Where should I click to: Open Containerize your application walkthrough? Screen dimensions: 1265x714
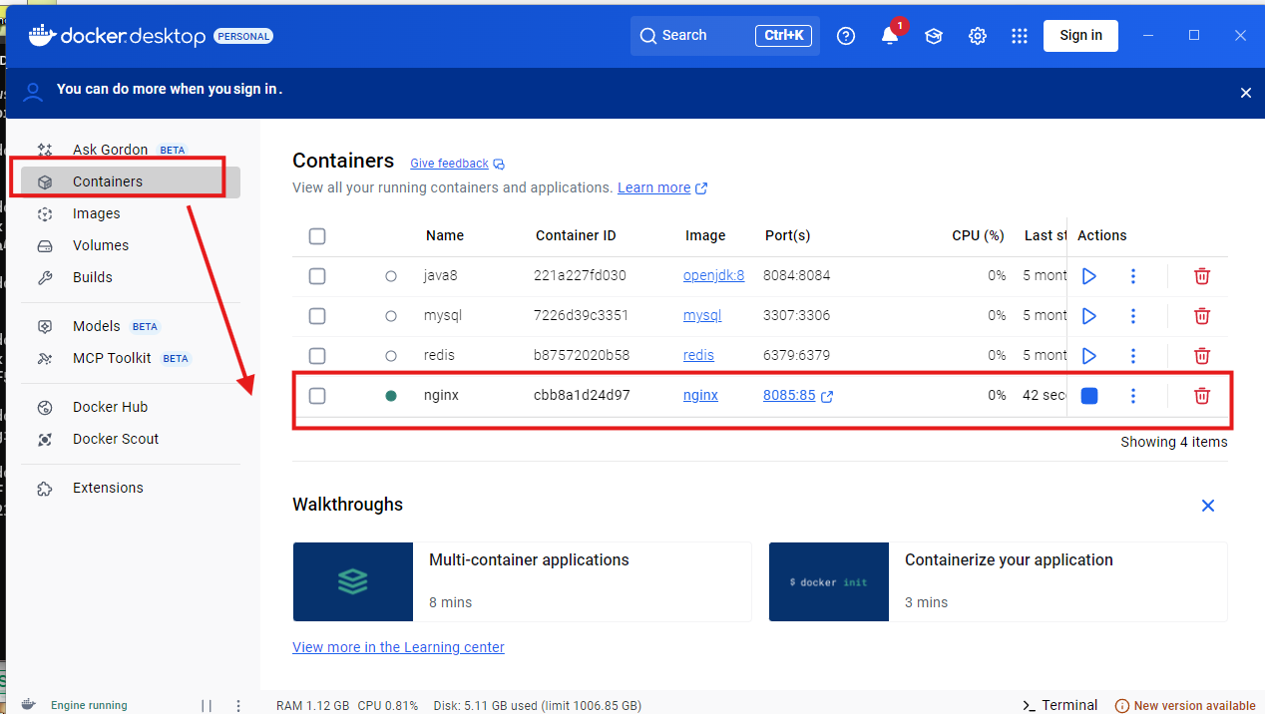point(998,582)
